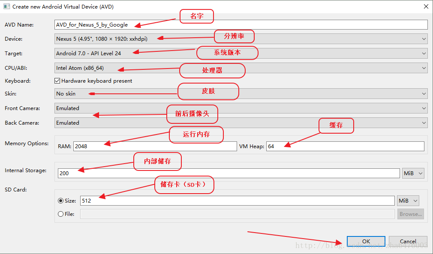Click the Internal Storage size field

point(229,173)
